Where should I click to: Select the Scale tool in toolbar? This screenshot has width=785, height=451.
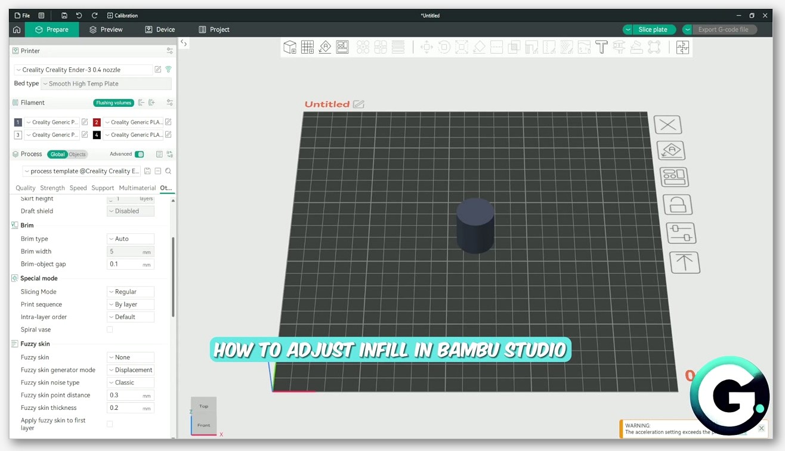(462, 47)
